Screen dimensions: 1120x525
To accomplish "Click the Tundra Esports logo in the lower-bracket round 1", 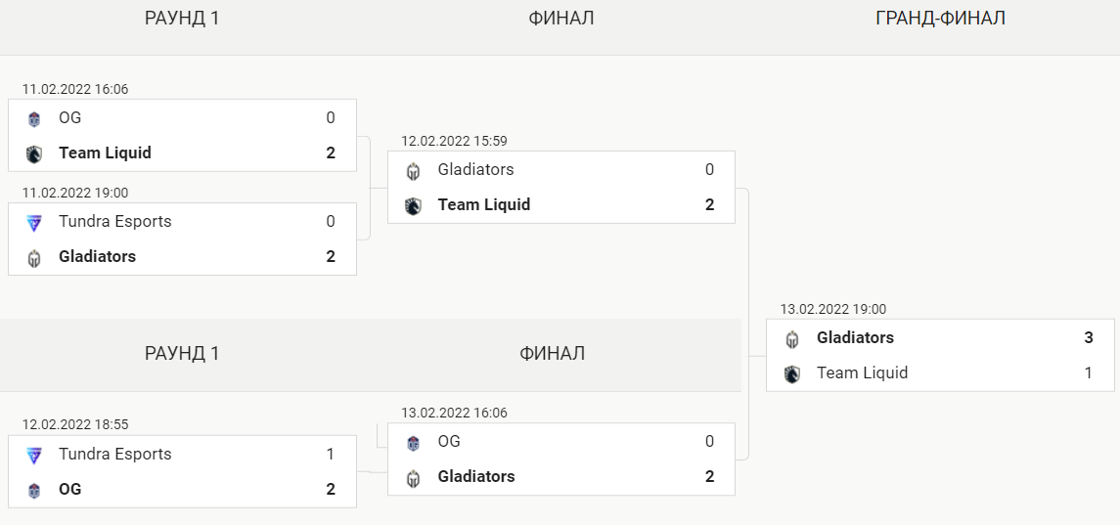I will pos(33,456).
